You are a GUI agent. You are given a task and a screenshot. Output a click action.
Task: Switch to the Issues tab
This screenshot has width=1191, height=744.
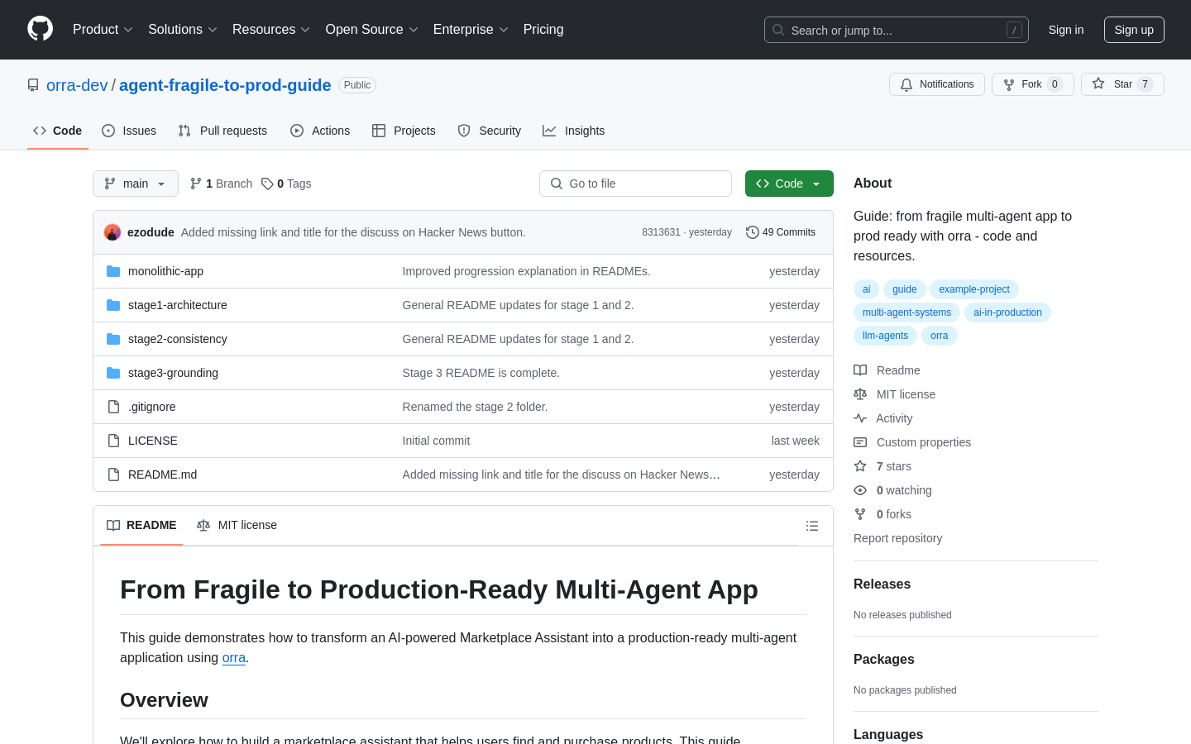[129, 131]
